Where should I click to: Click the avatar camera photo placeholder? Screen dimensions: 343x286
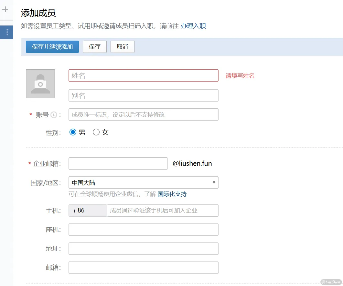pyautogui.click(x=40, y=84)
